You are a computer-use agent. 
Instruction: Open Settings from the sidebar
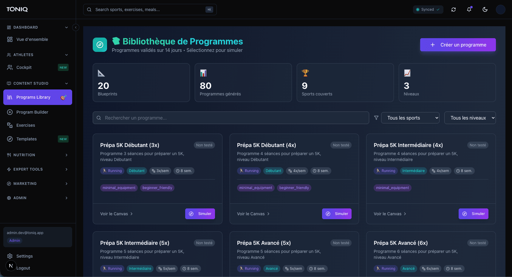coord(38,256)
